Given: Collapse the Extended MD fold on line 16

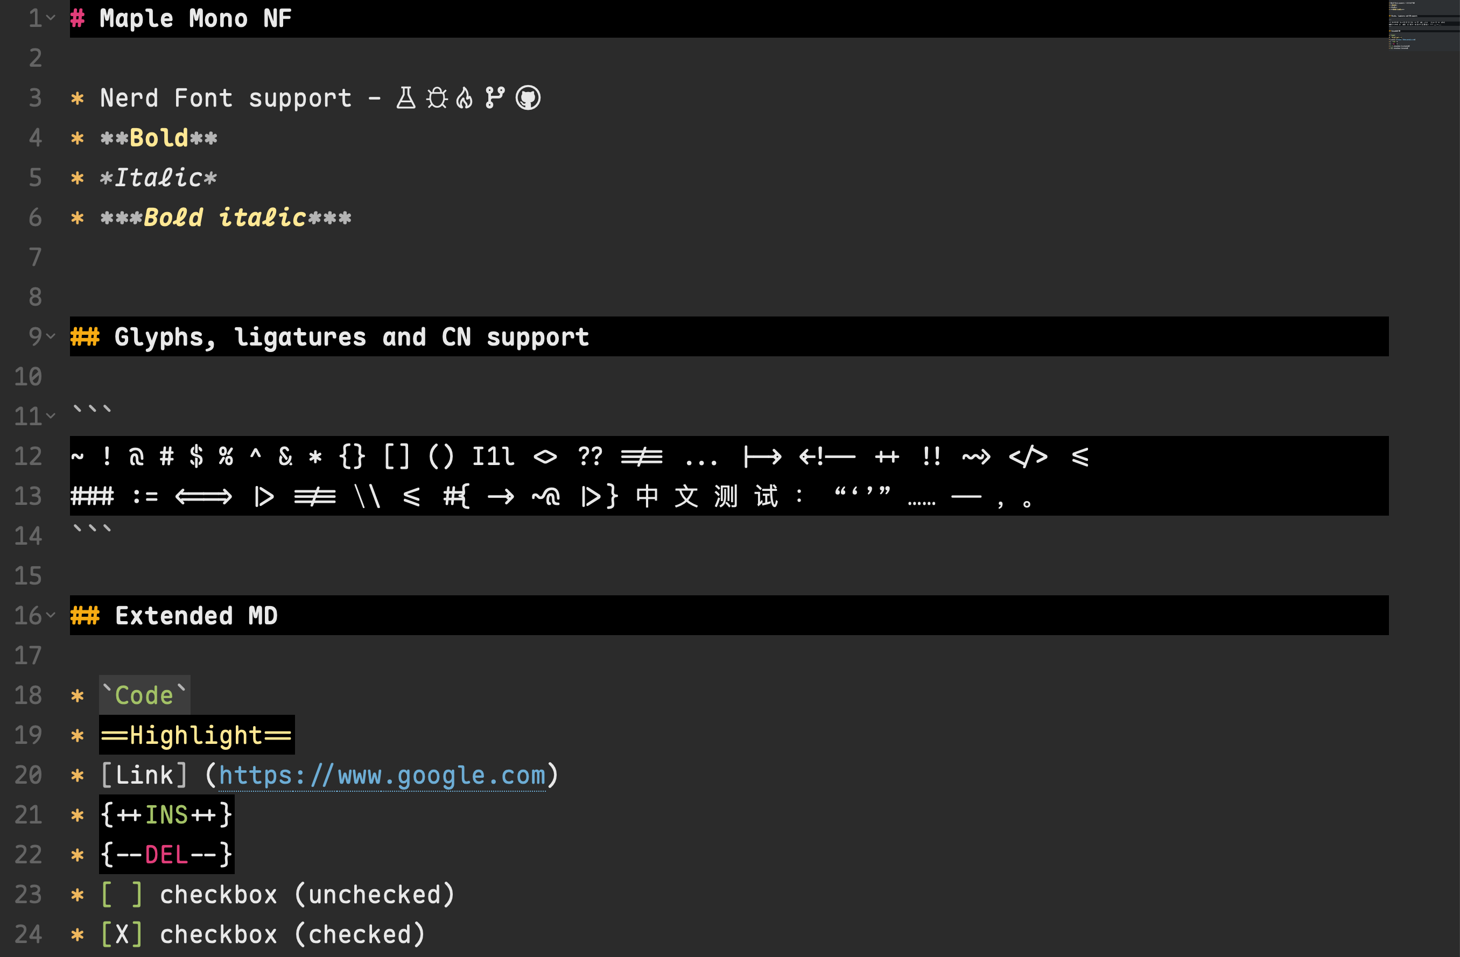Looking at the screenshot, I should click(51, 614).
